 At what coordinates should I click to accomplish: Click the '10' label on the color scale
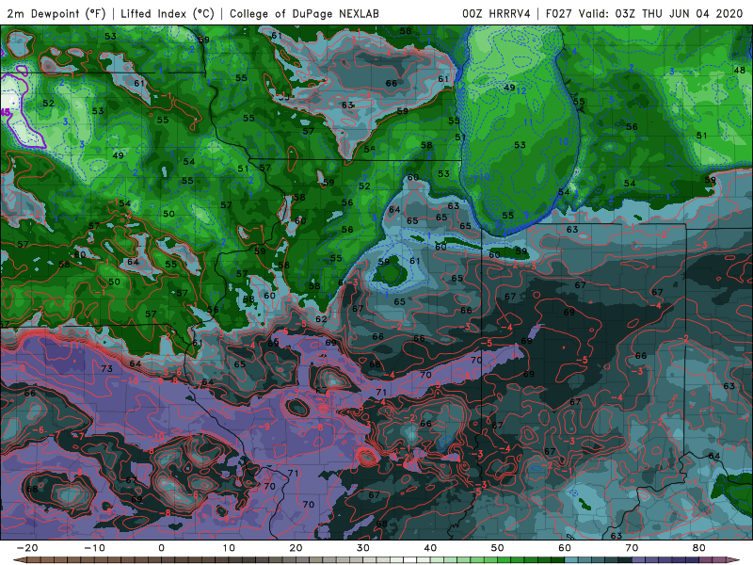click(229, 548)
